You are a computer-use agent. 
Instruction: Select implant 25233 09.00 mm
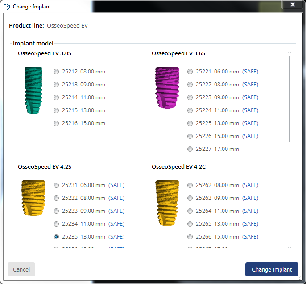click(56, 211)
